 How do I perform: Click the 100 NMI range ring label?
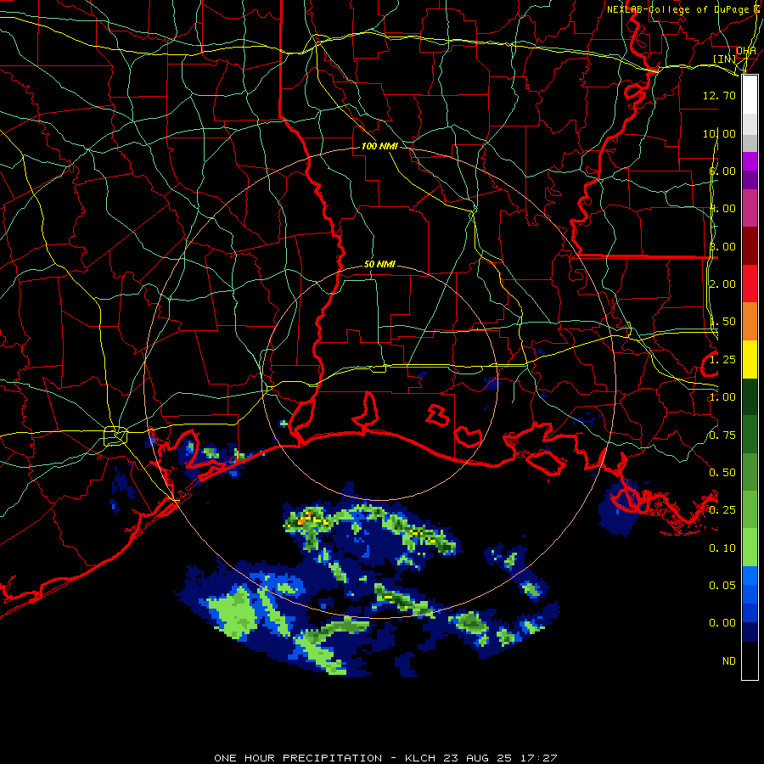coord(379,146)
